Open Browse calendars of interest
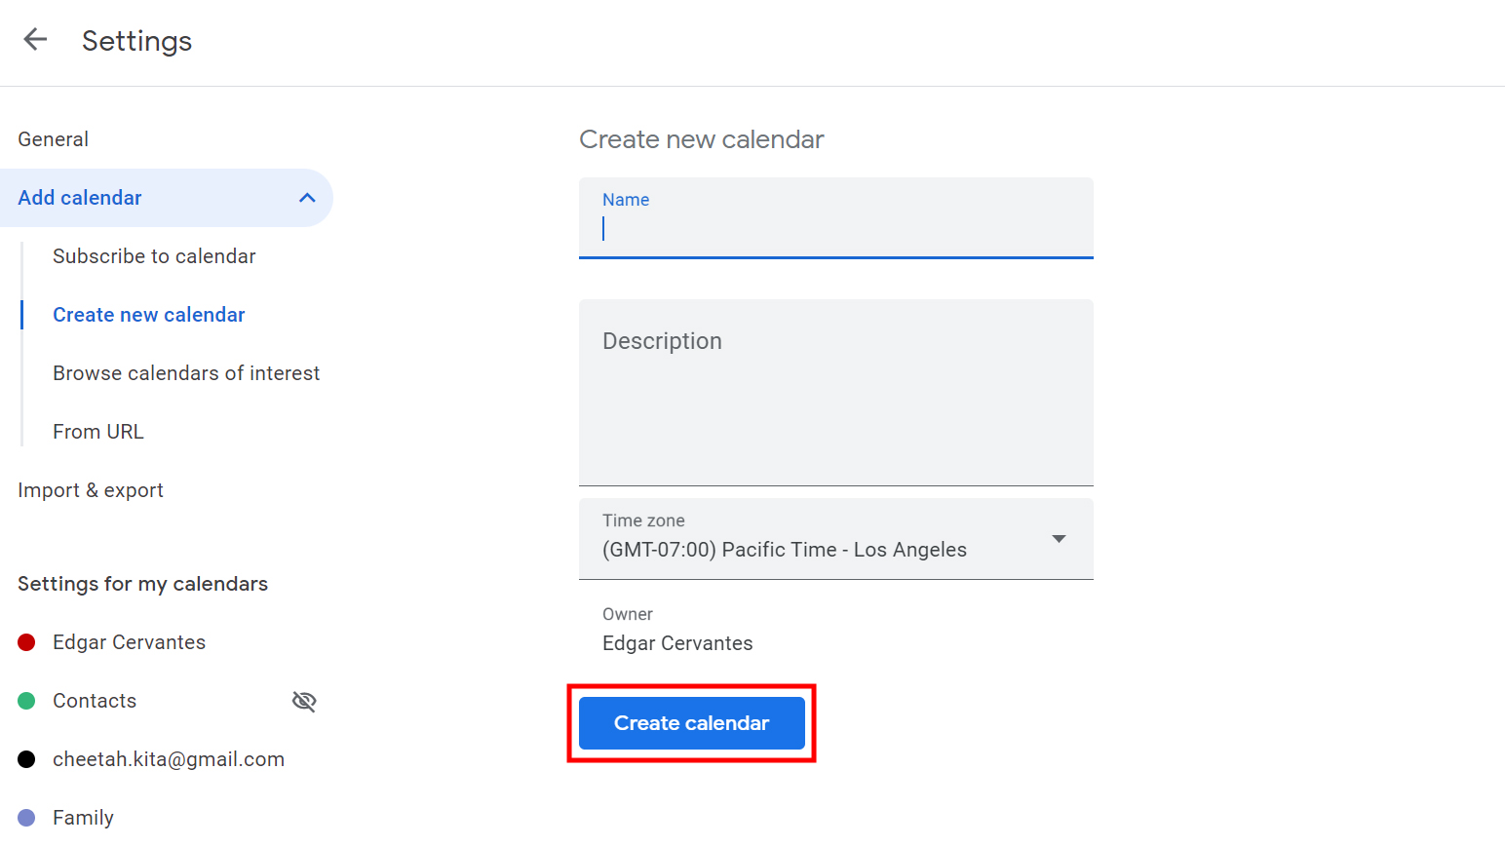 (186, 373)
